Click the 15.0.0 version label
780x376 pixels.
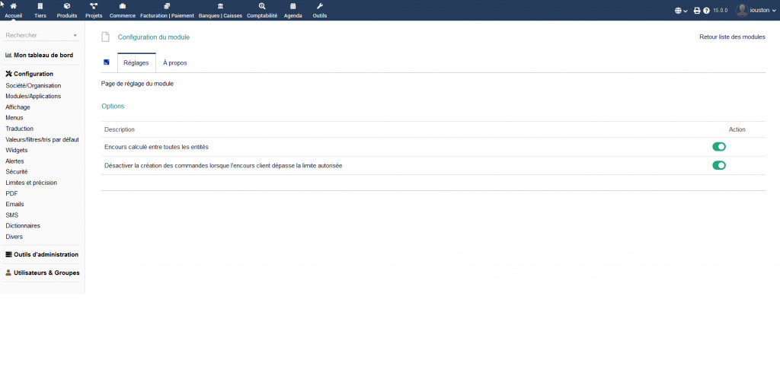(721, 11)
